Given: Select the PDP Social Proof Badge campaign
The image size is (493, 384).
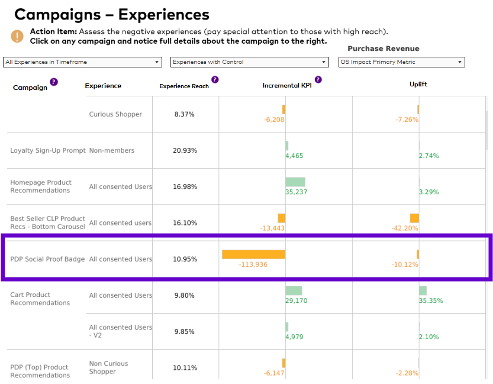Looking at the screenshot, I should (47, 259).
